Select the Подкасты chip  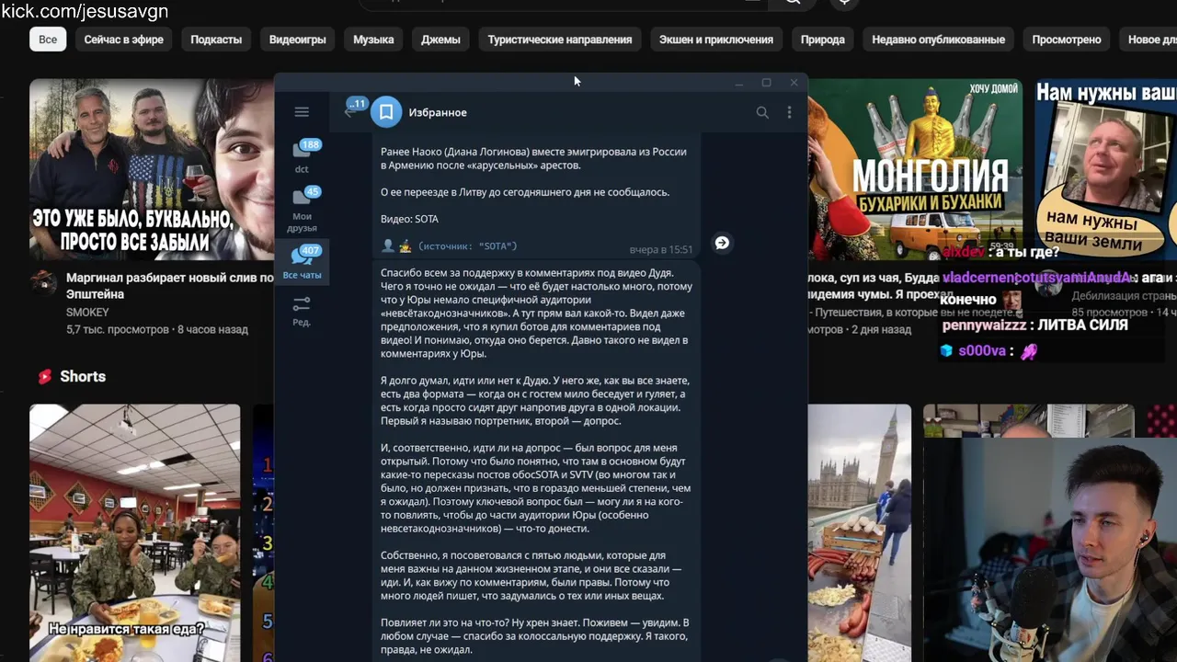click(216, 40)
